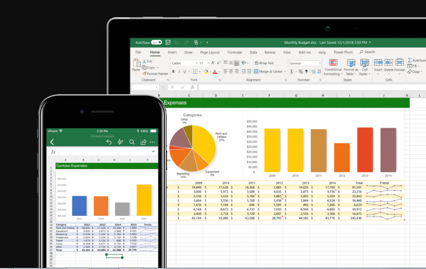
Task: Switch to the Draw tab
Action: click(188, 52)
